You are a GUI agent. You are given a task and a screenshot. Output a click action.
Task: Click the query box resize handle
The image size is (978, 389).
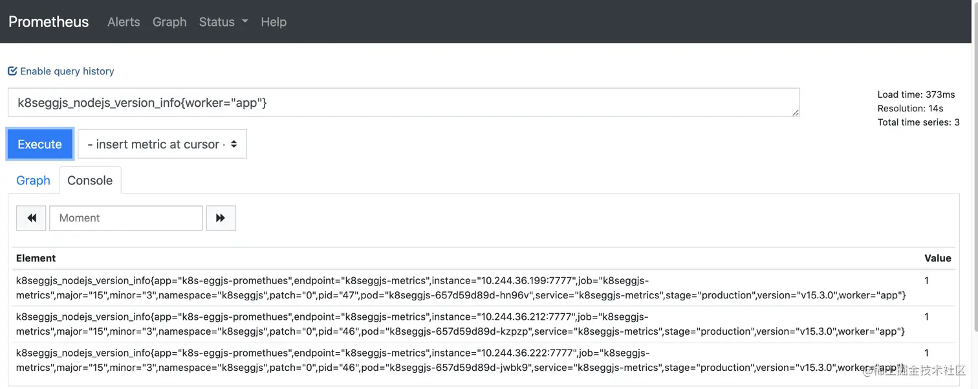(795, 113)
